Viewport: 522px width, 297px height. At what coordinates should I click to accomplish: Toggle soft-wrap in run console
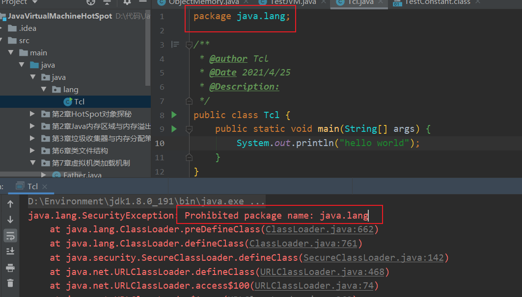pyautogui.click(x=10, y=236)
